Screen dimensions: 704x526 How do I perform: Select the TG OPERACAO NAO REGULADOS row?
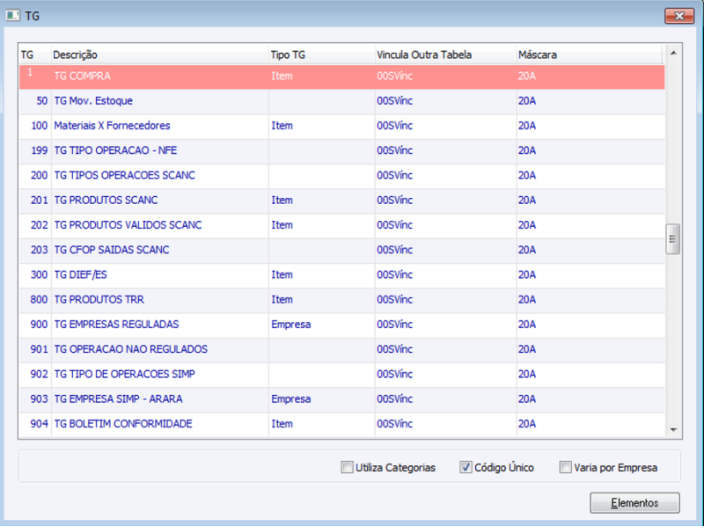click(x=342, y=349)
